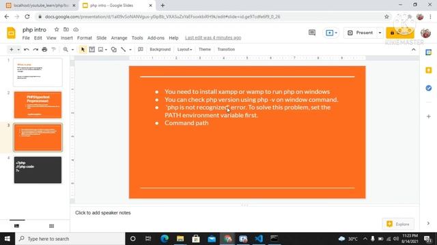The image size is (437, 245).
Task: Open the Edit menu
Action: (38, 38)
